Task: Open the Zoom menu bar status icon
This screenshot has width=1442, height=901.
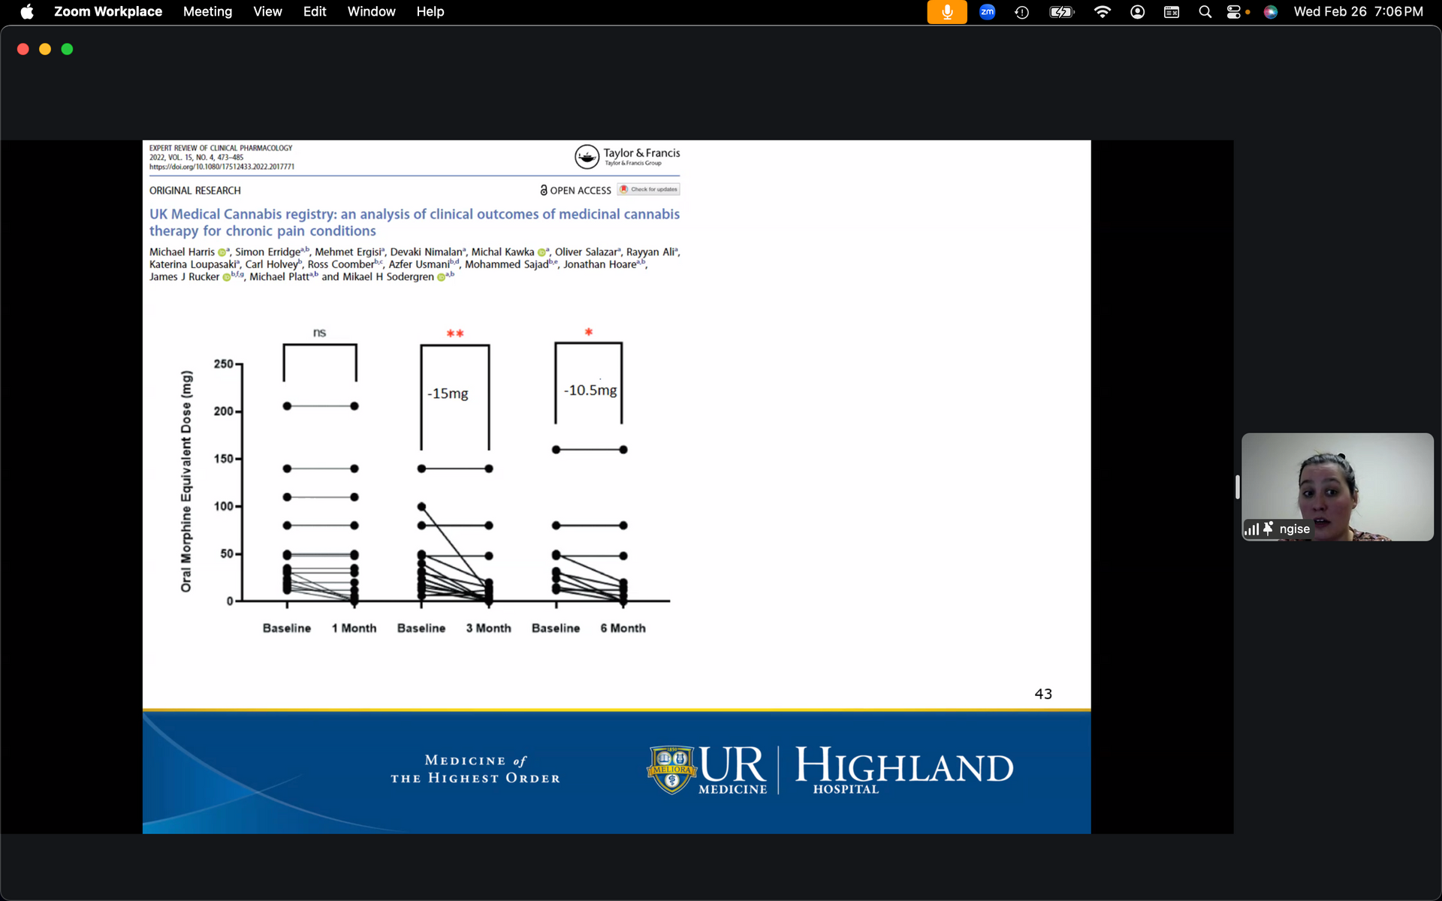Action: click(x=987, y=12)
